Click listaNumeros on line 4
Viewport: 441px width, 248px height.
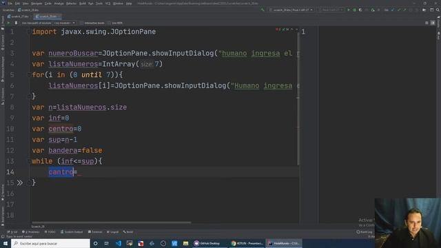click(73, 64)
